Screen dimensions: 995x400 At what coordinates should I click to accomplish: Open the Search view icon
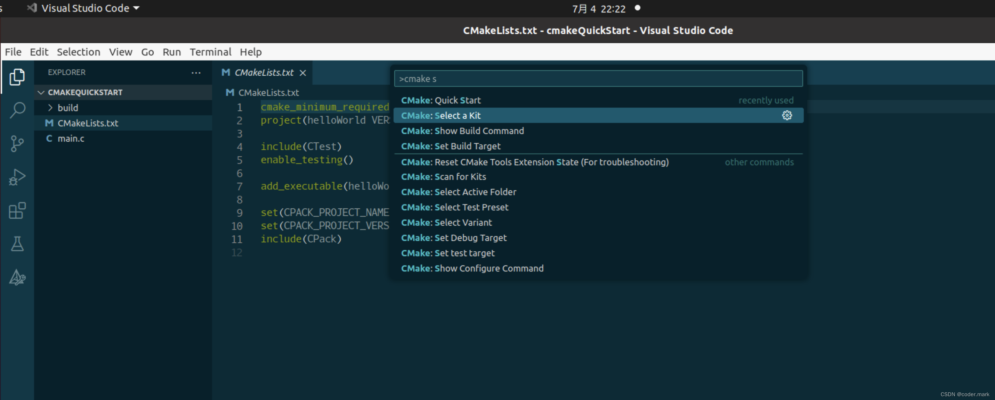click(17, 110)
